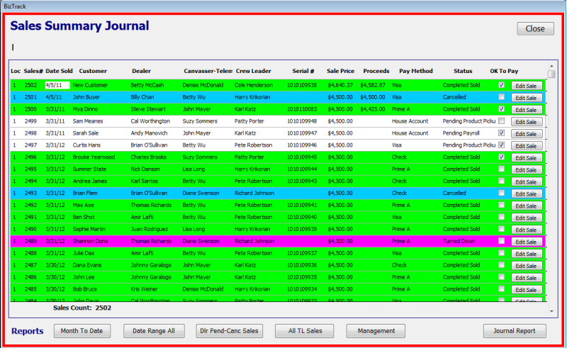Open the All TL Sales report

pos(305,331)
